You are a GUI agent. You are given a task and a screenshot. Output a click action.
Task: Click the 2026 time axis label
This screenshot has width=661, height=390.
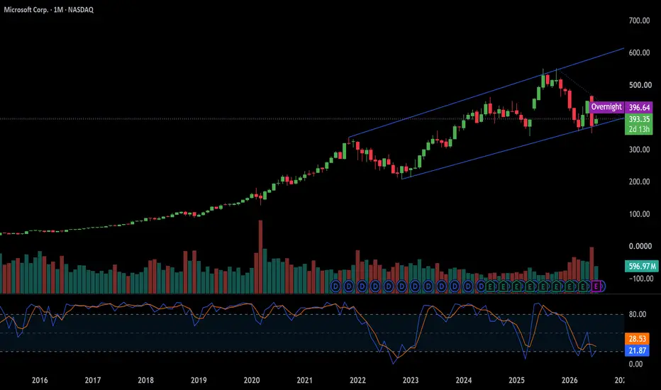pyautogui.click(x=570, y=380)
